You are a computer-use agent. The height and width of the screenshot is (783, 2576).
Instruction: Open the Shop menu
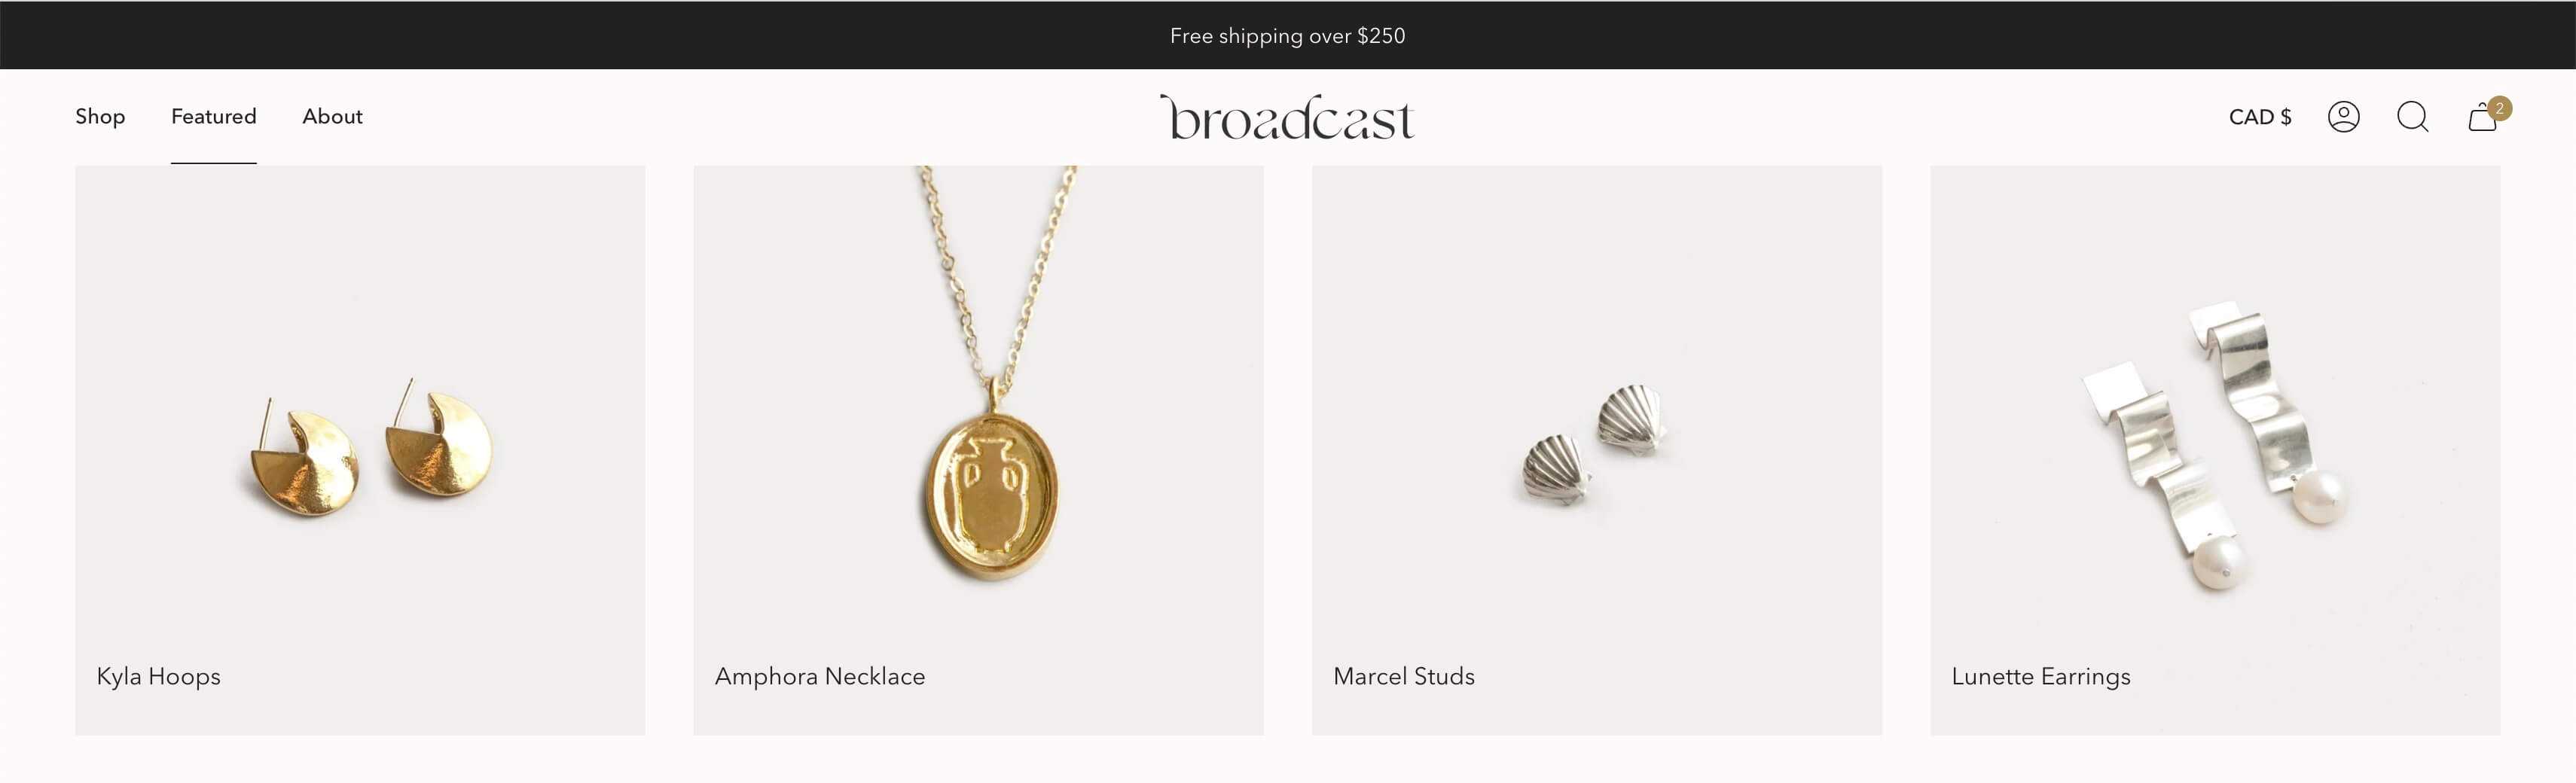(x=100, y=116)
